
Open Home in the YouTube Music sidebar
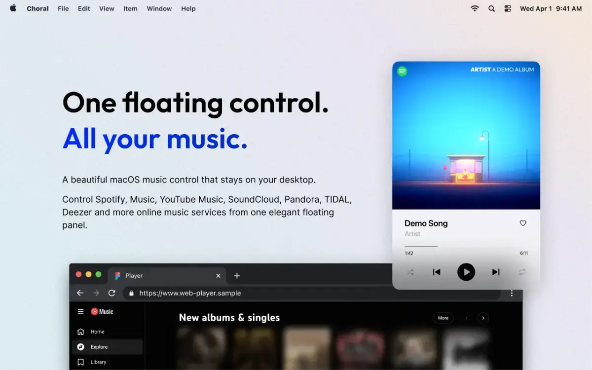pos(107,332)
